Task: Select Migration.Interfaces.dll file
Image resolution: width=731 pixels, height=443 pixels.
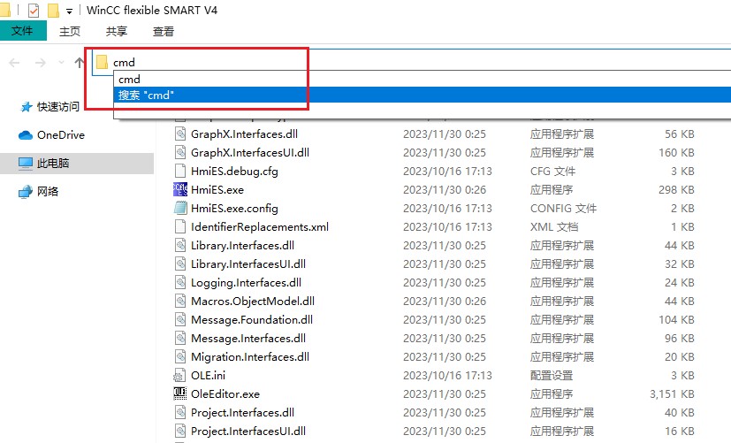Action: coord(250,357)
